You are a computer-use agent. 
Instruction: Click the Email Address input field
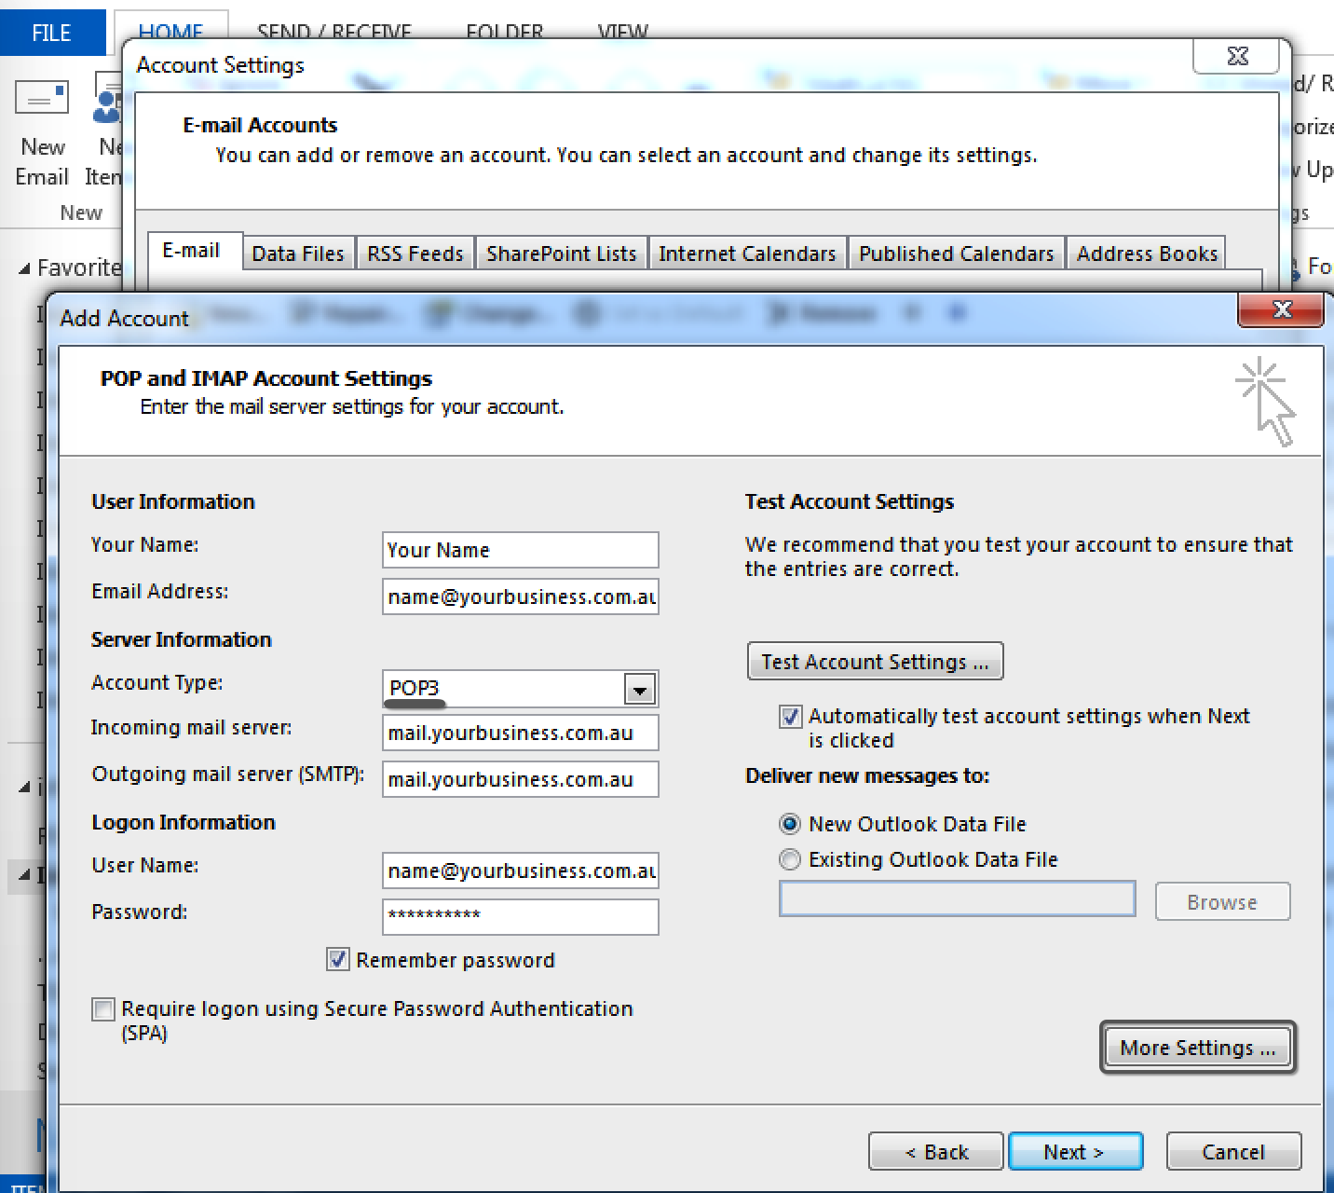tap(521, 596)
